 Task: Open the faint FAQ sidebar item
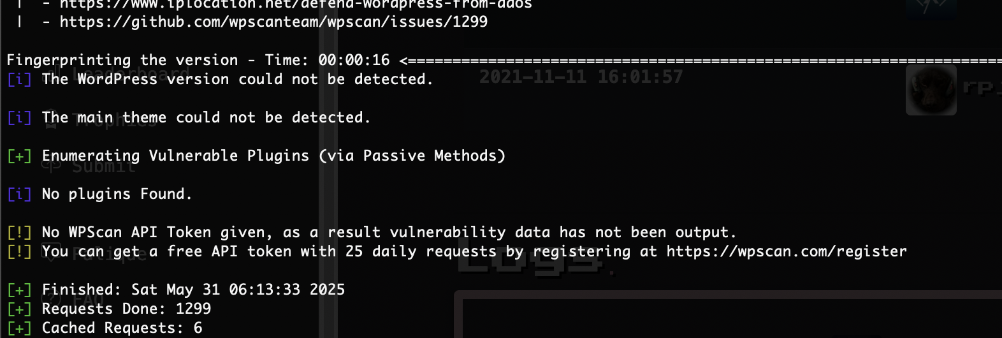pyautogui.click(x=88, y=299)
